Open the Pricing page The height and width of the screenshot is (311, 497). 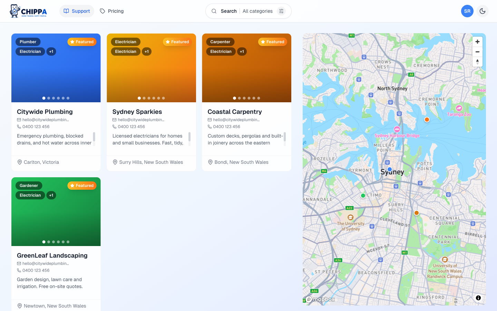click(x=111, y=11)
